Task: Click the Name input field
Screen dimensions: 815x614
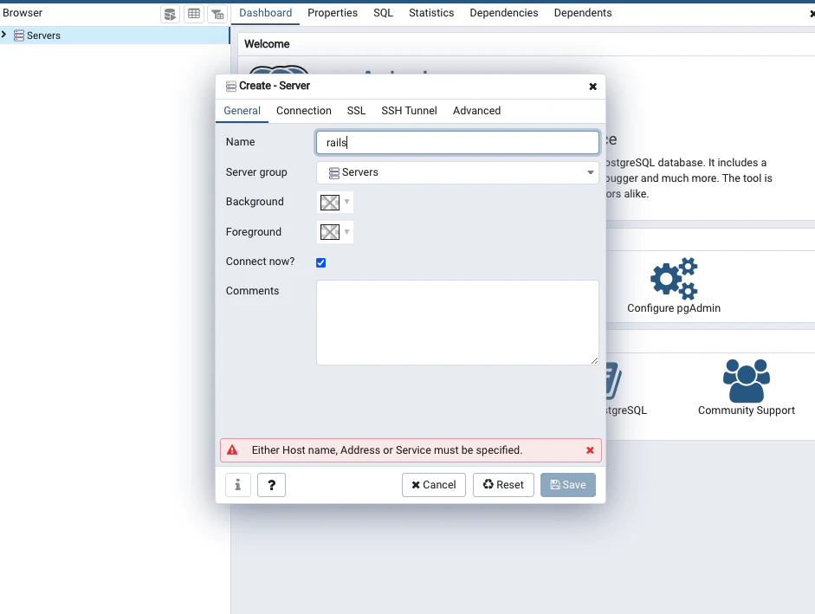Action: click(x=457, y=142)
